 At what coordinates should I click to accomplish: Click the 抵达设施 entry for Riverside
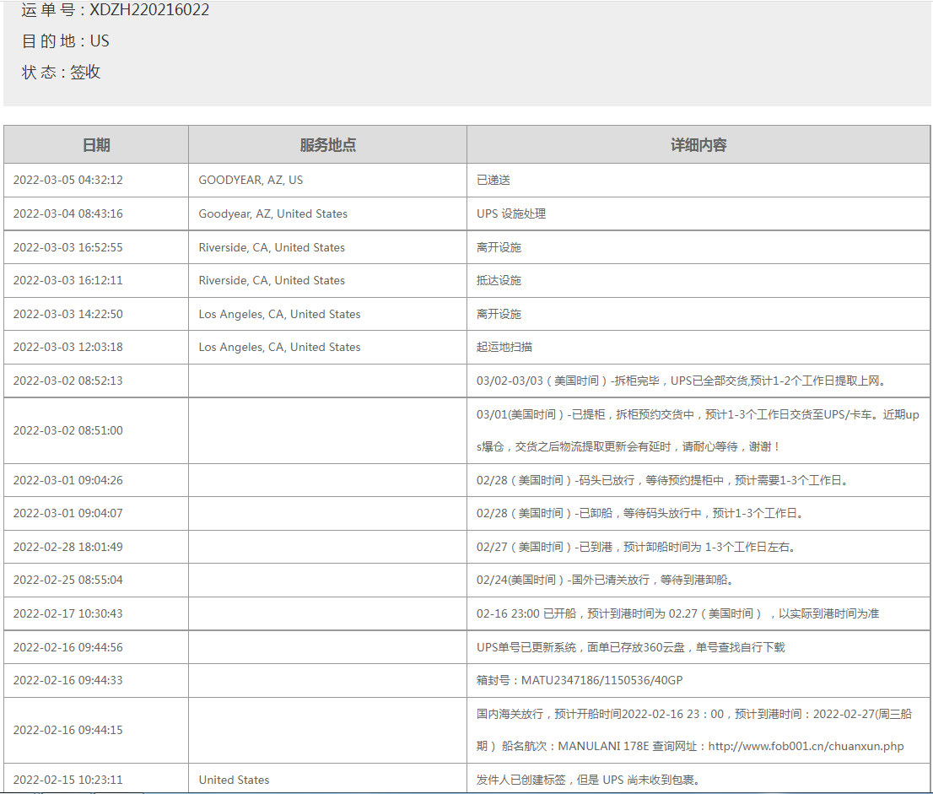[499, 280]
